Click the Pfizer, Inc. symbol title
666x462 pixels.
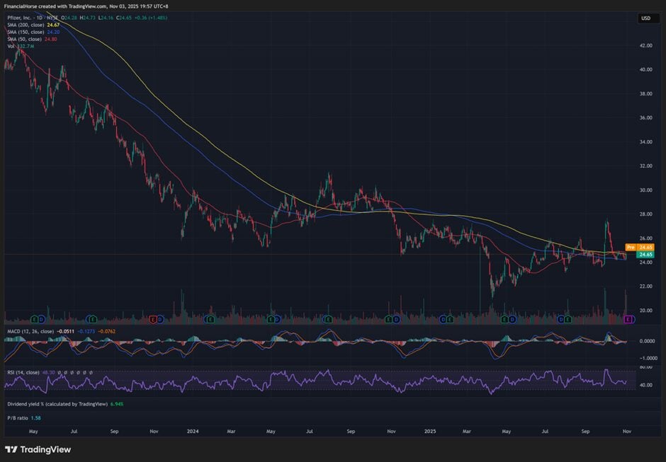[20, 18]
